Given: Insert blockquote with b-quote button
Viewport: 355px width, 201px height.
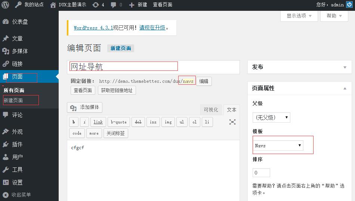Looking at the screenshot, I should pyautogui.click(x=119, y=122).
